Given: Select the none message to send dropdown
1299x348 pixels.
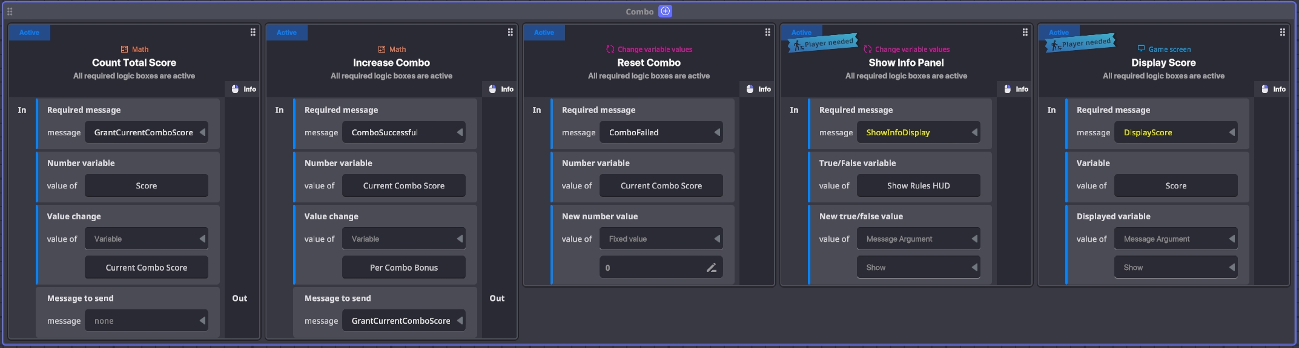Looking at the screenshot, I should pos(146,321).
